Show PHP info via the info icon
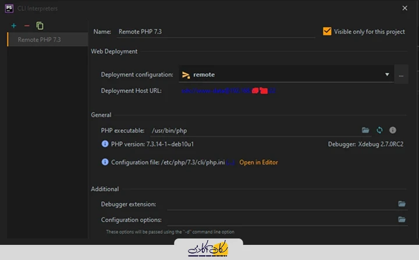Screen dimensions: 419x260 click(393, 130)
